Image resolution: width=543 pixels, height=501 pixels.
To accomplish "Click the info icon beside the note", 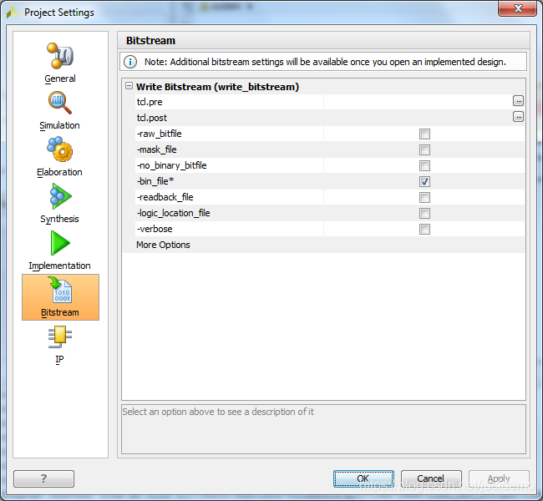I will coord(130,62).
